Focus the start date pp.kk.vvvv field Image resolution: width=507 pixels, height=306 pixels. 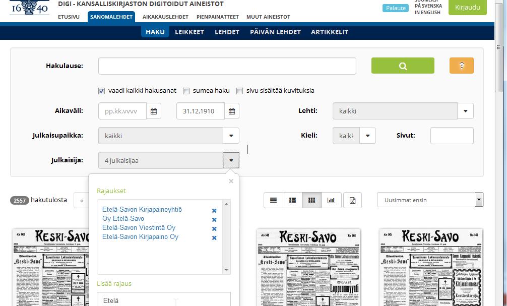[x=122, y=111]
